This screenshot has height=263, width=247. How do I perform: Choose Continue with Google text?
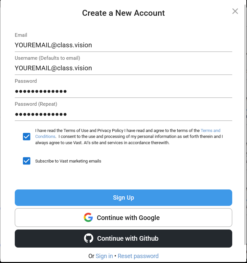128,218
